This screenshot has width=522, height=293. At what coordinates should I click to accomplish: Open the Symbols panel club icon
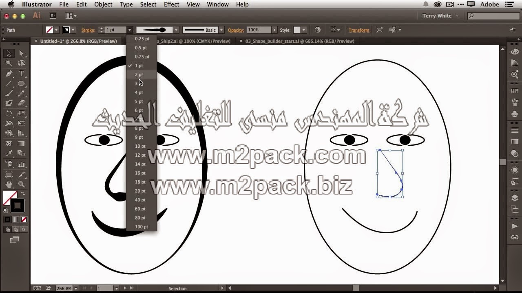tap(515, 115)
